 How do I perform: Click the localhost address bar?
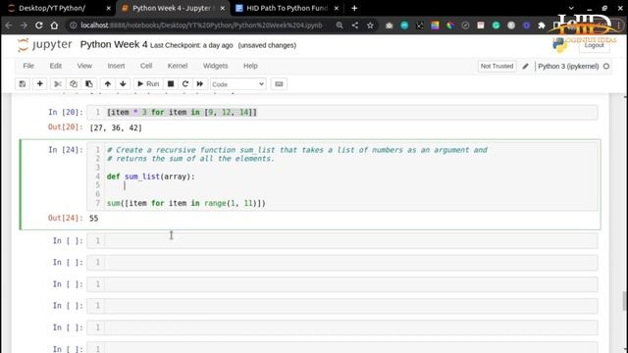point(201,25)
